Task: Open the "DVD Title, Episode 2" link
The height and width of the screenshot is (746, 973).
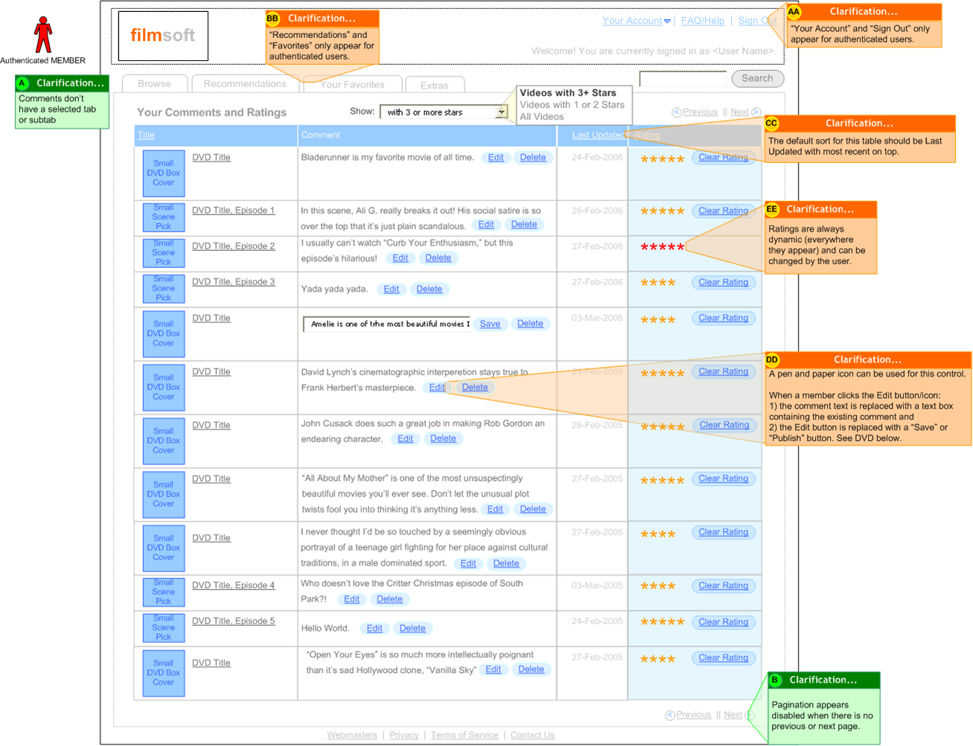Action: coord(234,246)
